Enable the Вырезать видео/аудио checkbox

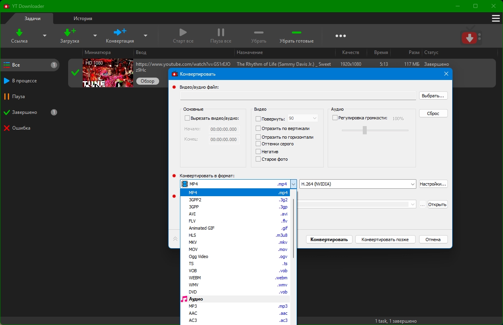(x=187, y=118)
